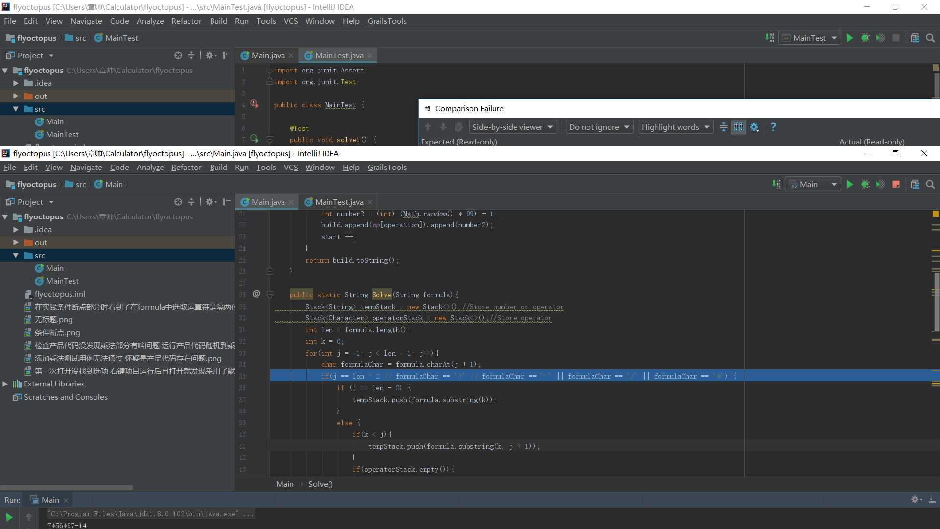Open the Do not ignore dropdown
Image resolution: width=940 pixels, height=529 pixels.
[x=599, y=127]
